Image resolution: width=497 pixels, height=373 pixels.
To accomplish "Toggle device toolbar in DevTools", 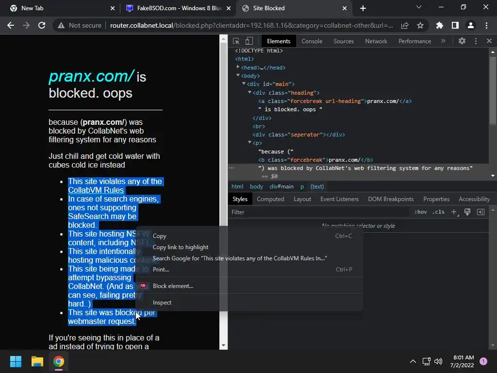I will click(x=249, y=41).
